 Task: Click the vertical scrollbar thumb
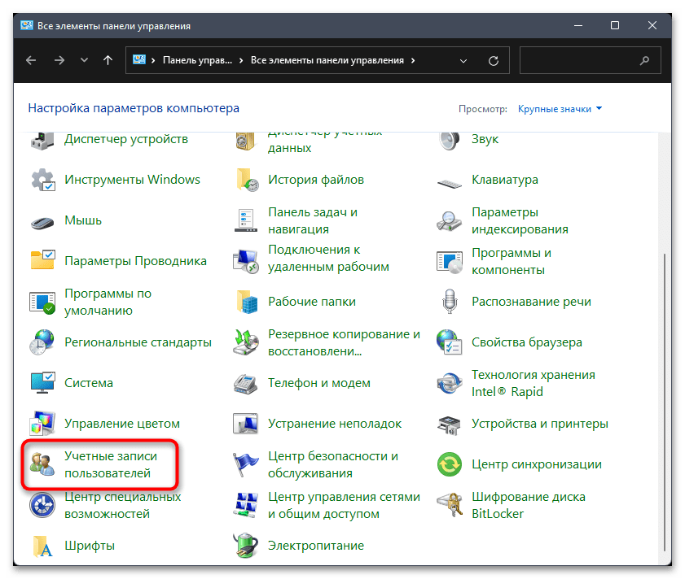click(x=665, y=403)
